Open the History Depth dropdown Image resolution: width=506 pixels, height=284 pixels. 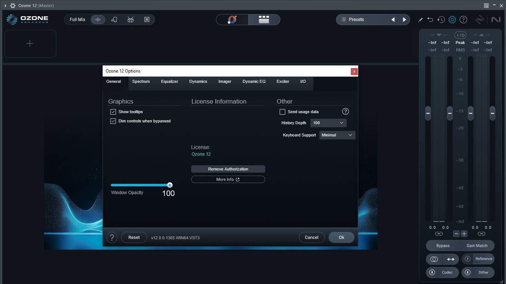tap(329, 123)
